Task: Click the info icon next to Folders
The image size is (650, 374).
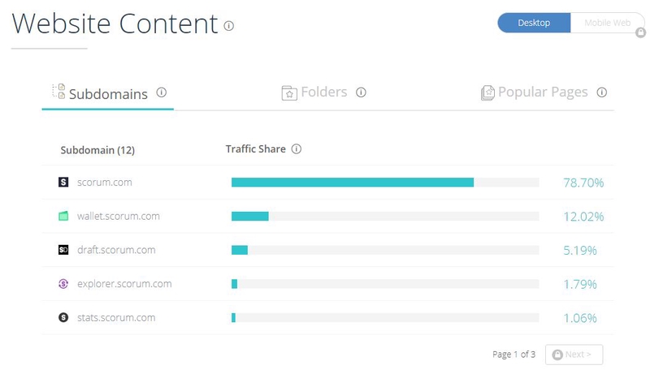Action: click(x=361, y=92)
